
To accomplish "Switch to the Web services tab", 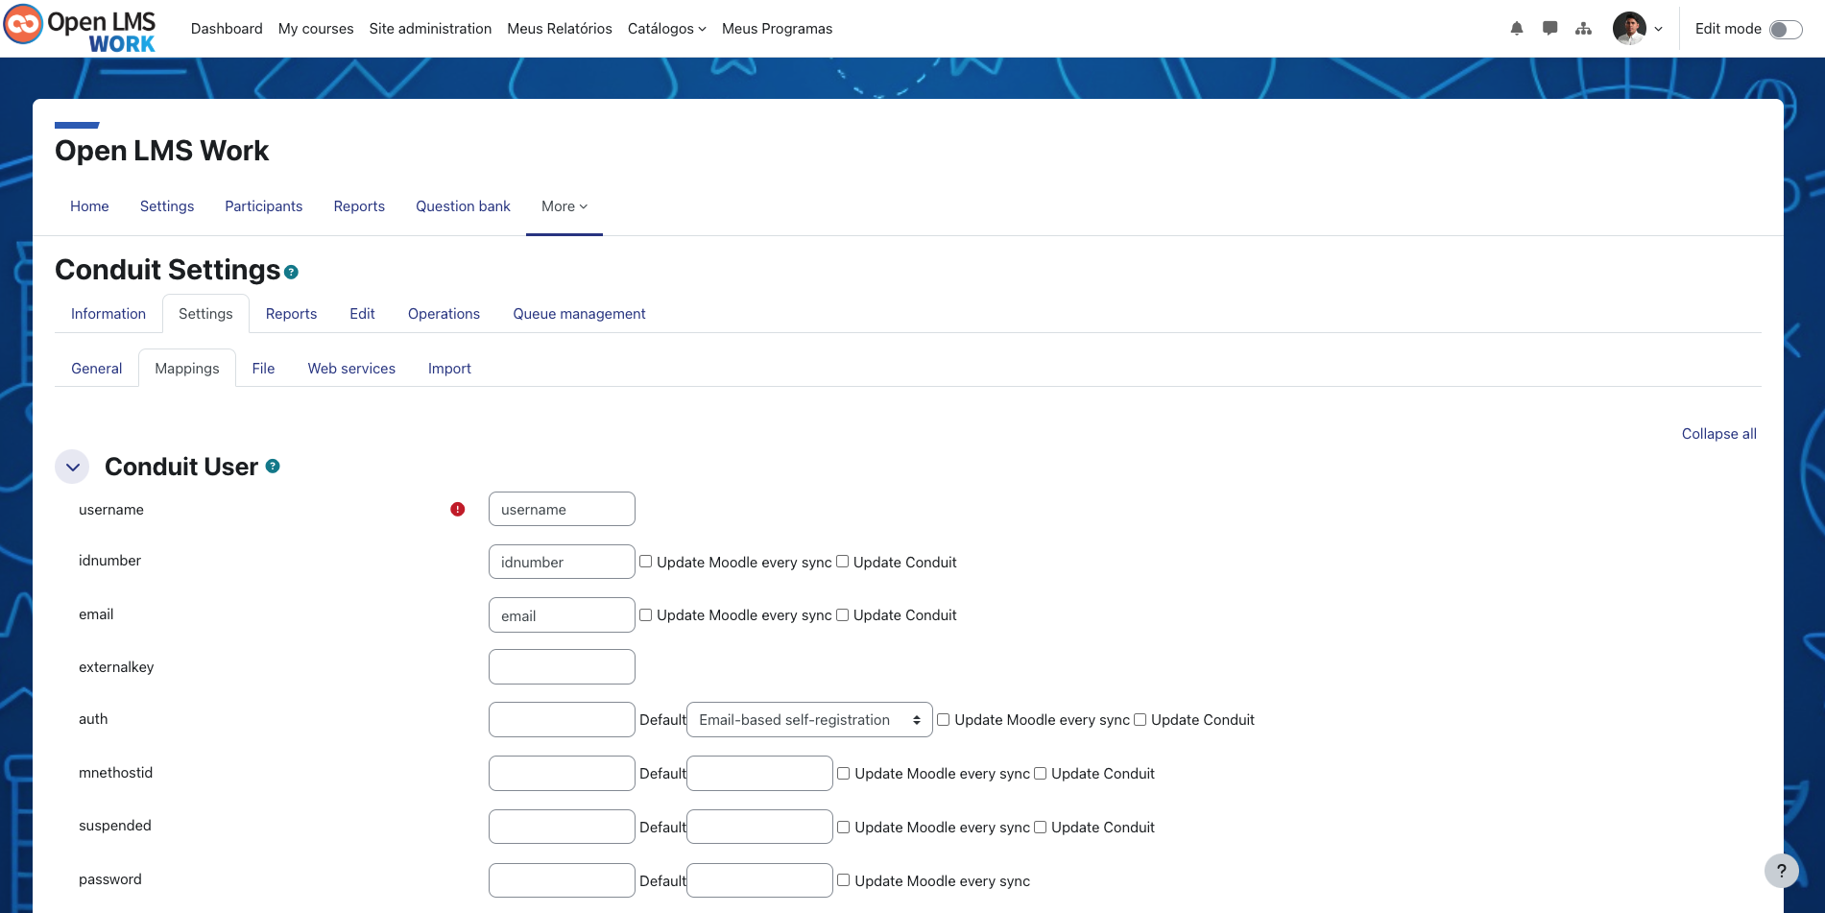I will 351,368.
